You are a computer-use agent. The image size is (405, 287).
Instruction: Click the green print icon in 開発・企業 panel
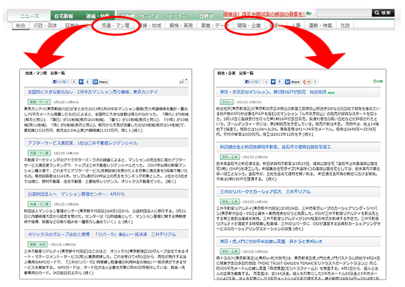(x=378, y=82)
